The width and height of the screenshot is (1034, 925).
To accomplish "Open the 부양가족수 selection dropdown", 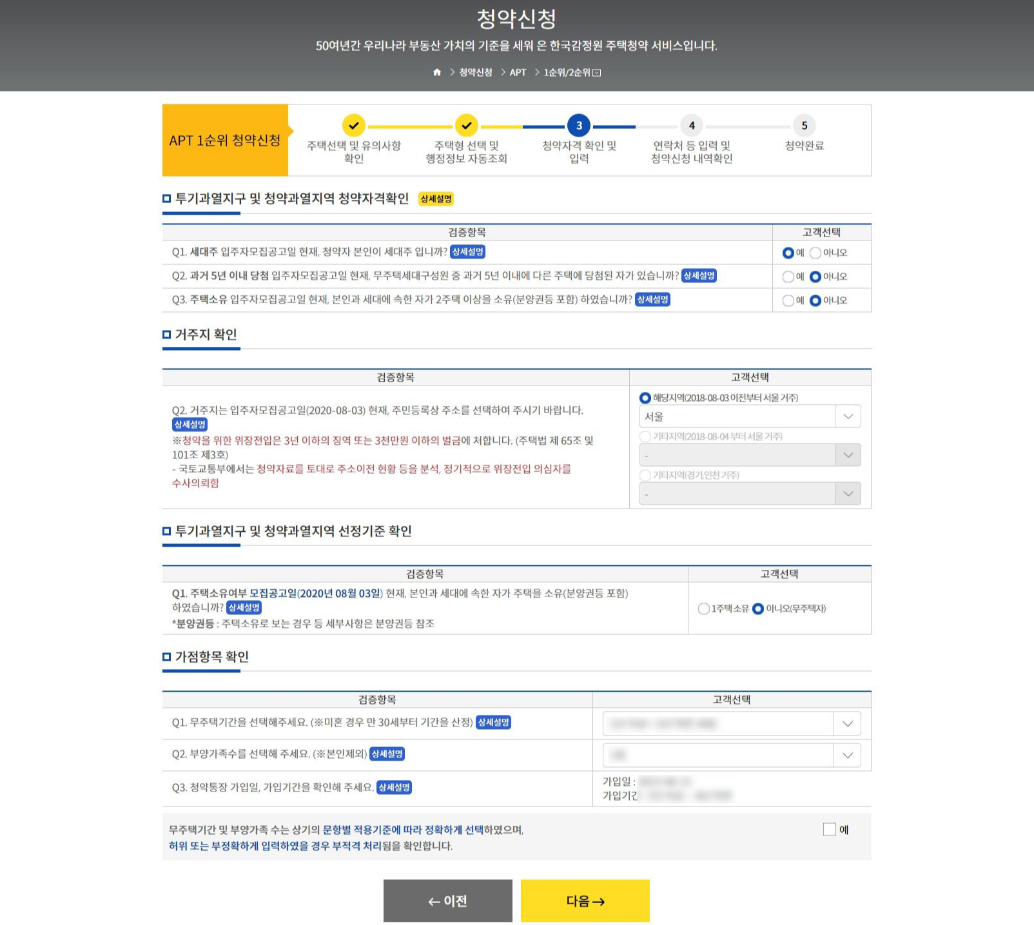I will pyautogui.click(x=732, y=755).
